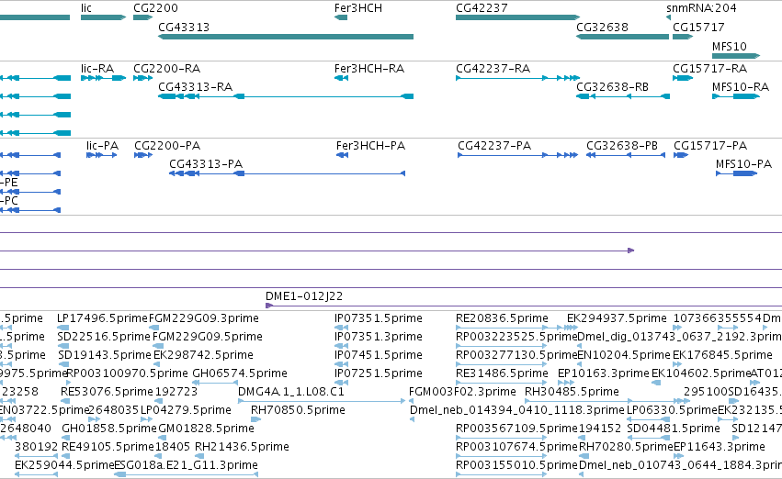This screenshot has height=479, width=782.
Task: Select the IP07351.5prime EST label
Action: (379, 318)
